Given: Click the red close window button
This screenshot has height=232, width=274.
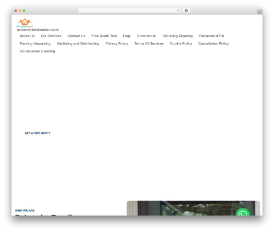Looking at the screenshot, I should pyautogui.click(x=16, y=11).
